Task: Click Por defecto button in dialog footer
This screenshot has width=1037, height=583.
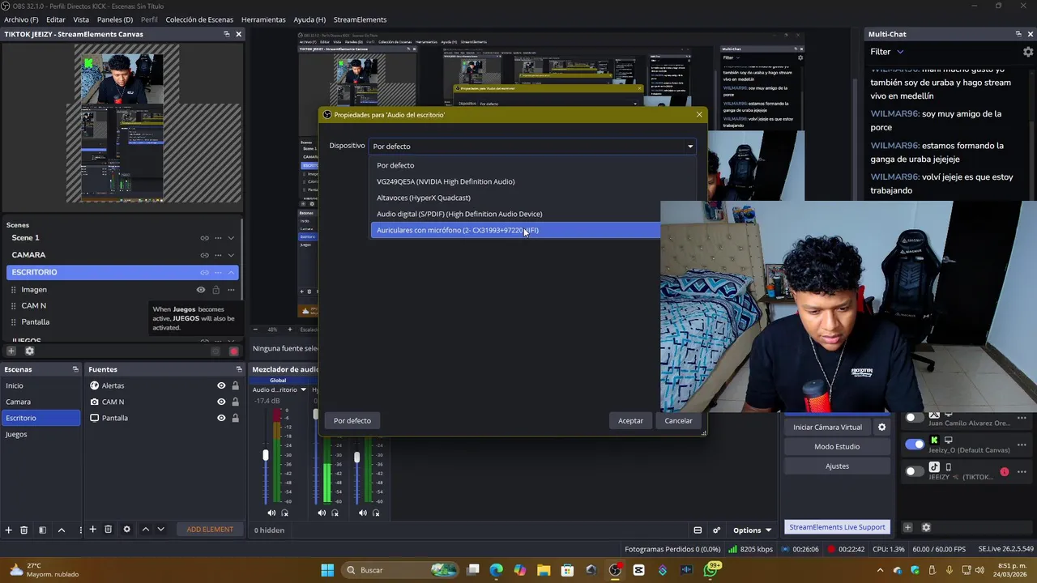Action: click(x=352, y=420)
